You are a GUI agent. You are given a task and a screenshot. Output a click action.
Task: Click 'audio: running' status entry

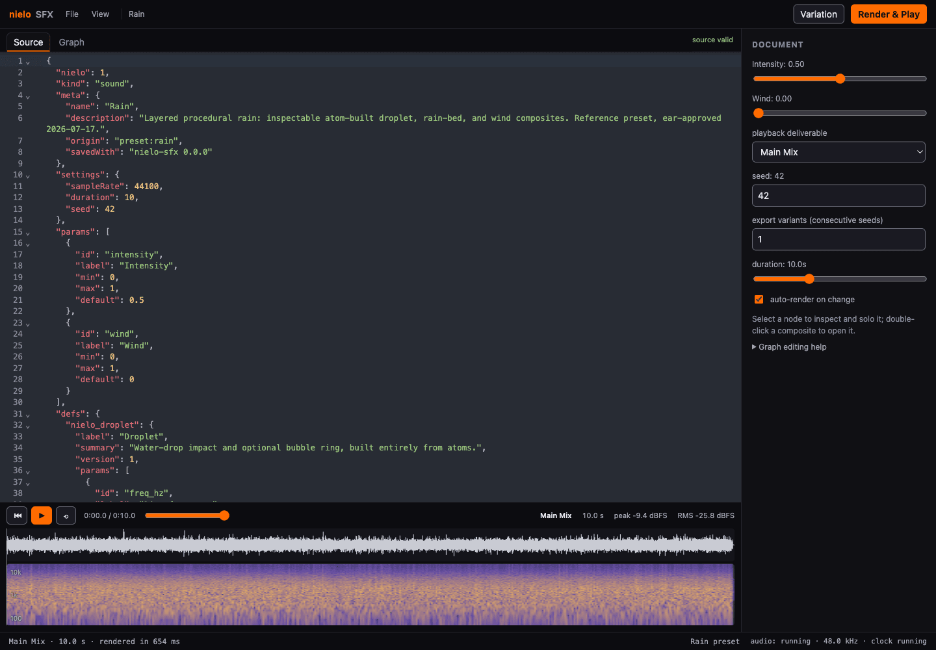pos(780,641)
